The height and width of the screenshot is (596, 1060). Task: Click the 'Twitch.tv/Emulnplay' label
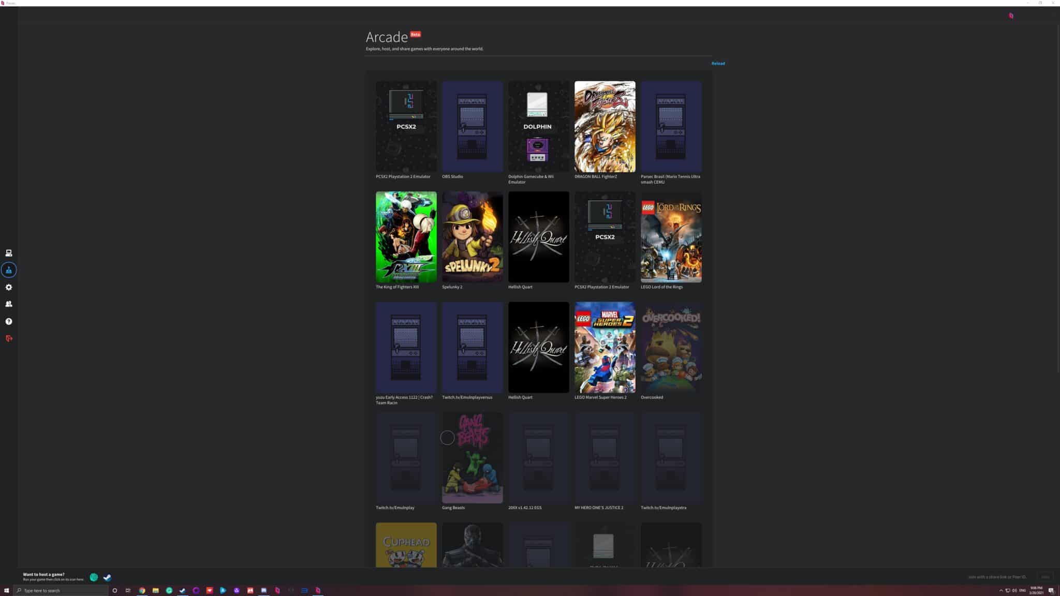[x=395, y=508]
